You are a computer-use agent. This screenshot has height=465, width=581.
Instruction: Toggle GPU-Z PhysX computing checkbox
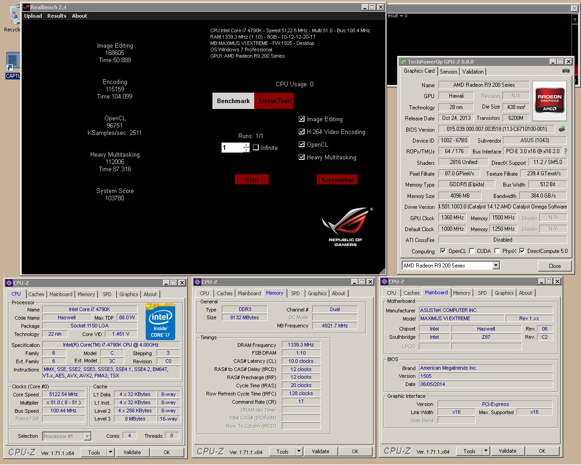coord(497,251)
